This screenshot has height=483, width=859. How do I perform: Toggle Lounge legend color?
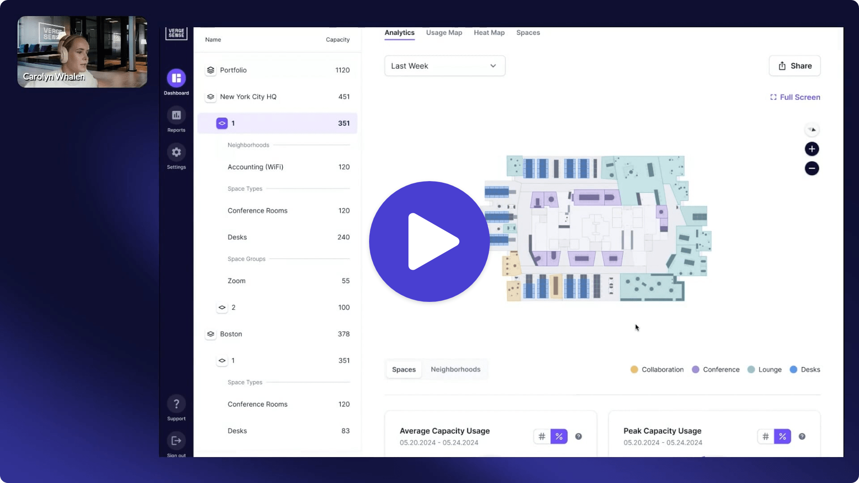coord(751,369)
